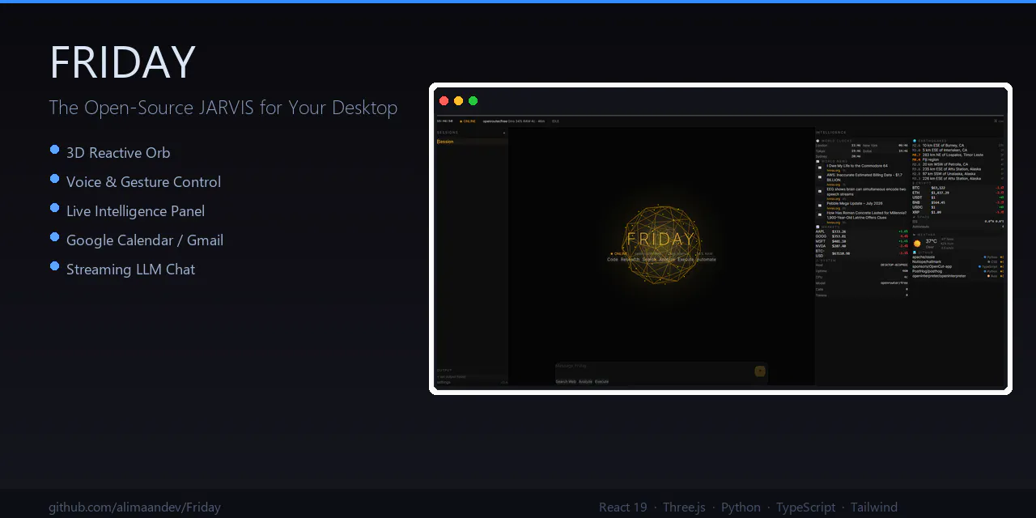This screenshot has width=1036, height=518.
Task: Click the ONLINE status indicator in the top bar
Action: pyautogui.click(x=468, y=121)
